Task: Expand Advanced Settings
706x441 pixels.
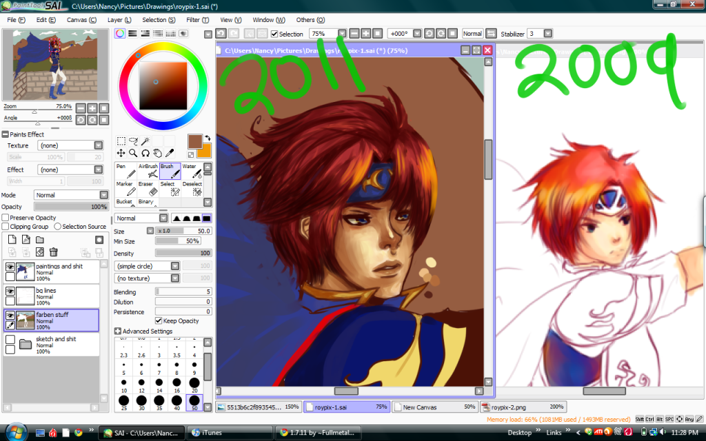Action: coord(117,331)
